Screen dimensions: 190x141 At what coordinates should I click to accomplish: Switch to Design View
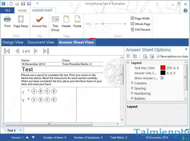[x=13, y=42]
